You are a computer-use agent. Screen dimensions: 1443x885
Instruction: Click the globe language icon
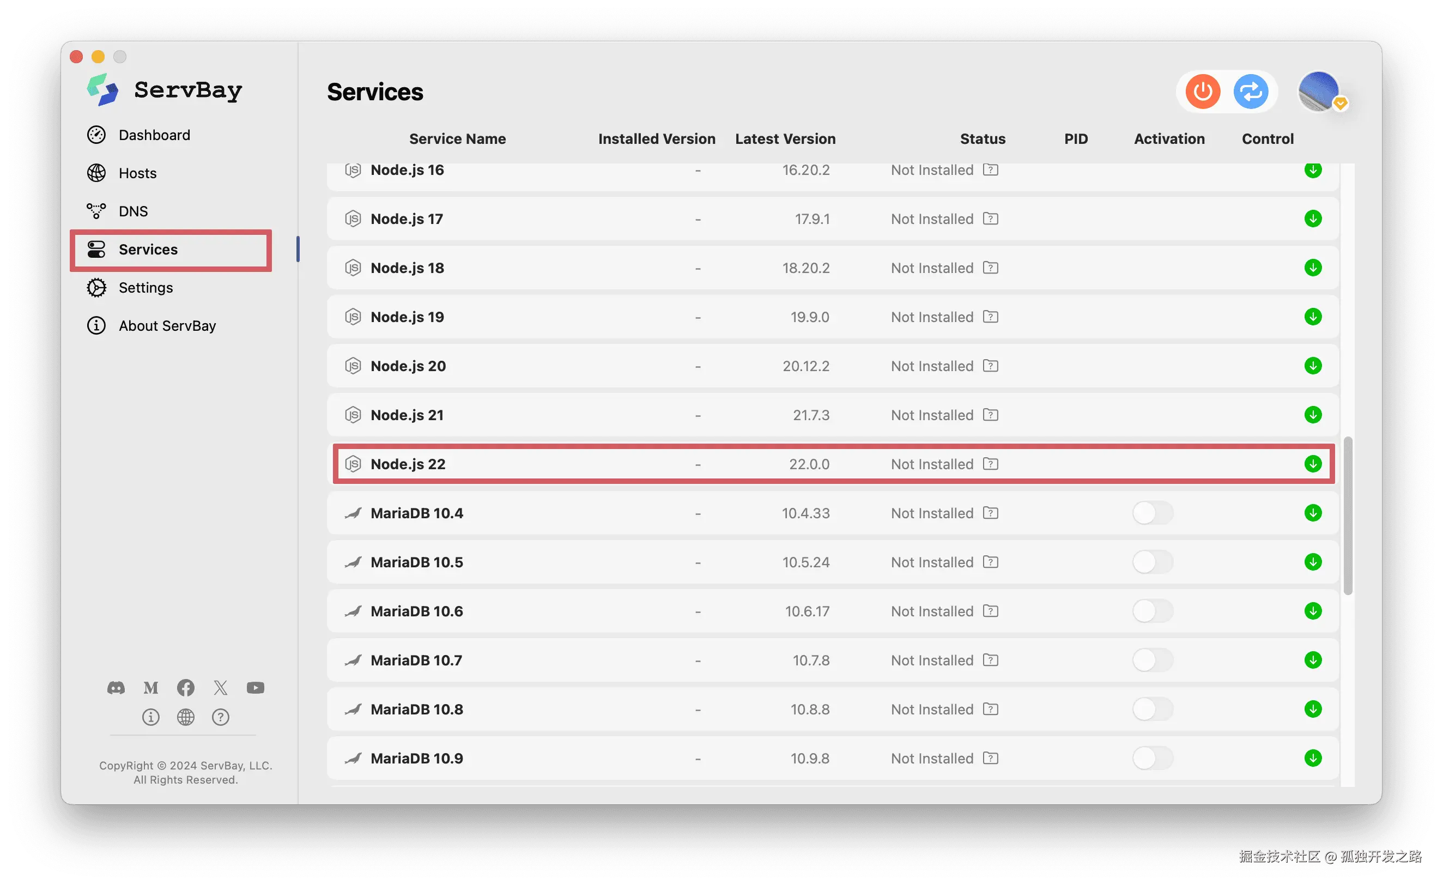[186, 717]
